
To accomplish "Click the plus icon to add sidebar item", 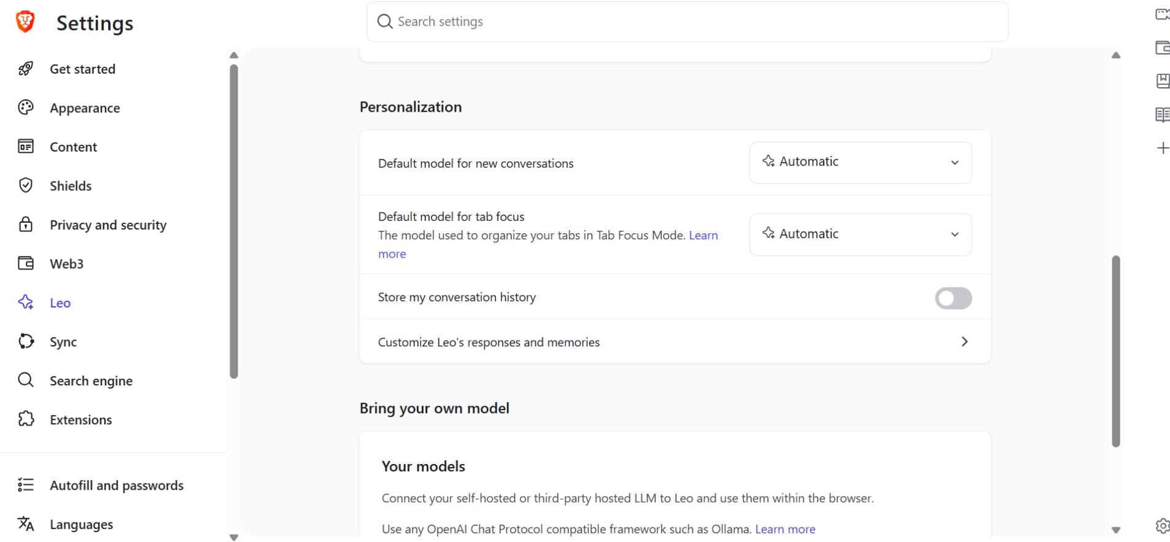I will tap(1163, 148).
